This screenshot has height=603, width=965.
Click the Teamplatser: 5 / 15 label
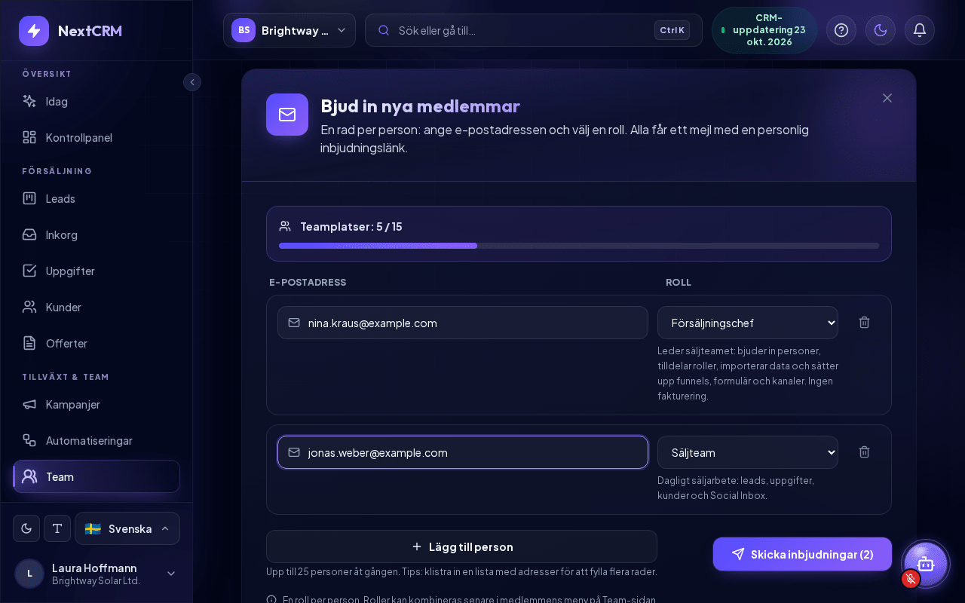coord(351,226)
